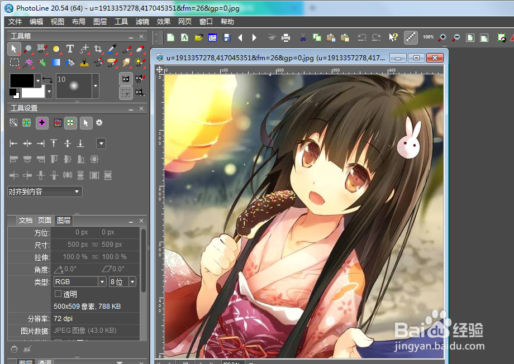Switch to the 文档 tab
The width and height of the screenshot is (514, 364).
(x=26, y=220)
